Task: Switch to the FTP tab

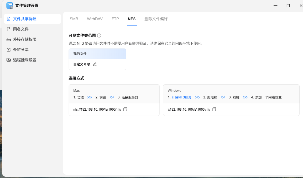Action: pos(115,19)
